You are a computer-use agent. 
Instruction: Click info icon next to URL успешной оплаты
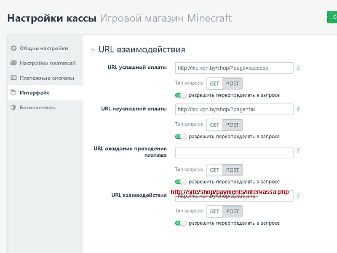point(298,68)
